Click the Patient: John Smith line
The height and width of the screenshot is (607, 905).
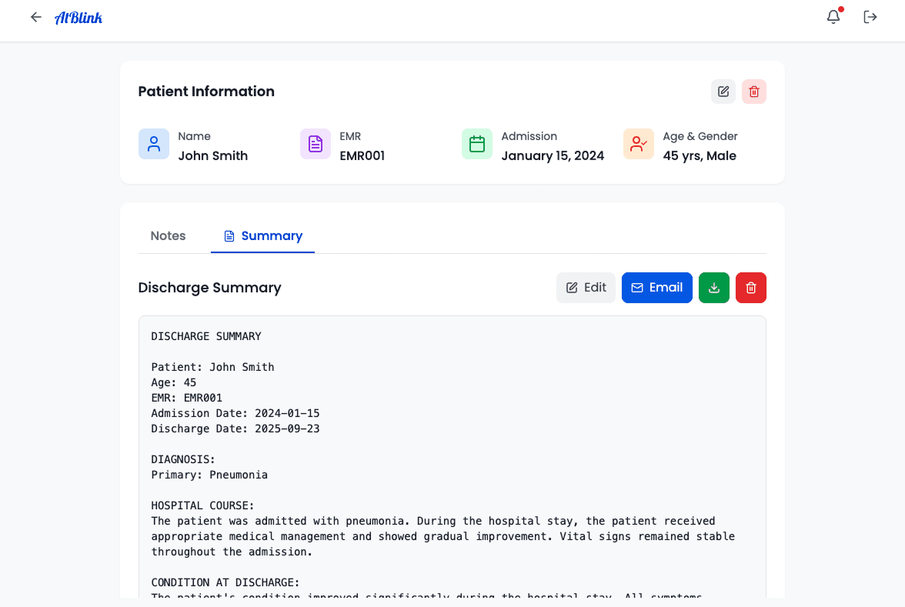[212, 367]
